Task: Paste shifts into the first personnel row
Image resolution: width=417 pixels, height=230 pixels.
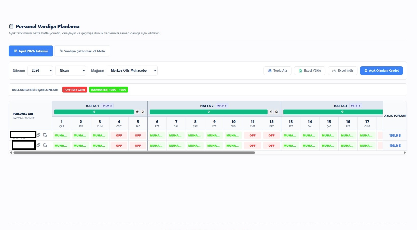Action: pyautogui.click(x=45, y=135)
